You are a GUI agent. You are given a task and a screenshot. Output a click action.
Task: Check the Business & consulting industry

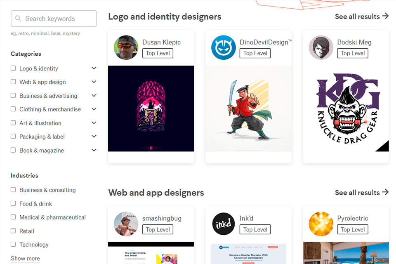click(x=13, y=190)
